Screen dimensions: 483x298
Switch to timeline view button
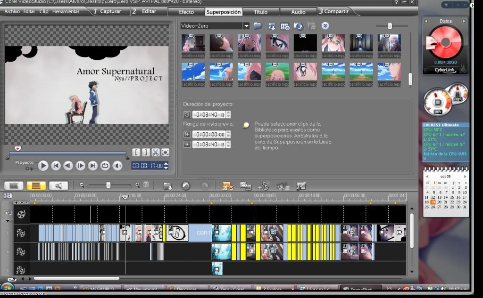pos(36,185)
